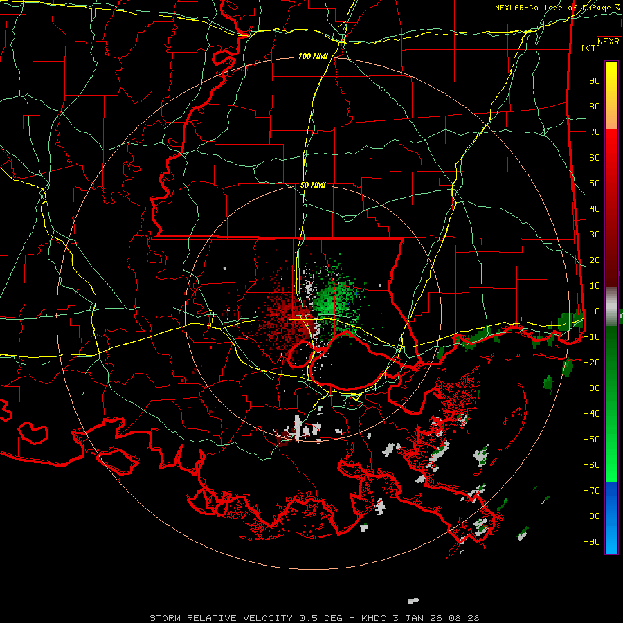Click the NEXR label above the scale
This screenshot has height=623, width=623.
[608, 42]
